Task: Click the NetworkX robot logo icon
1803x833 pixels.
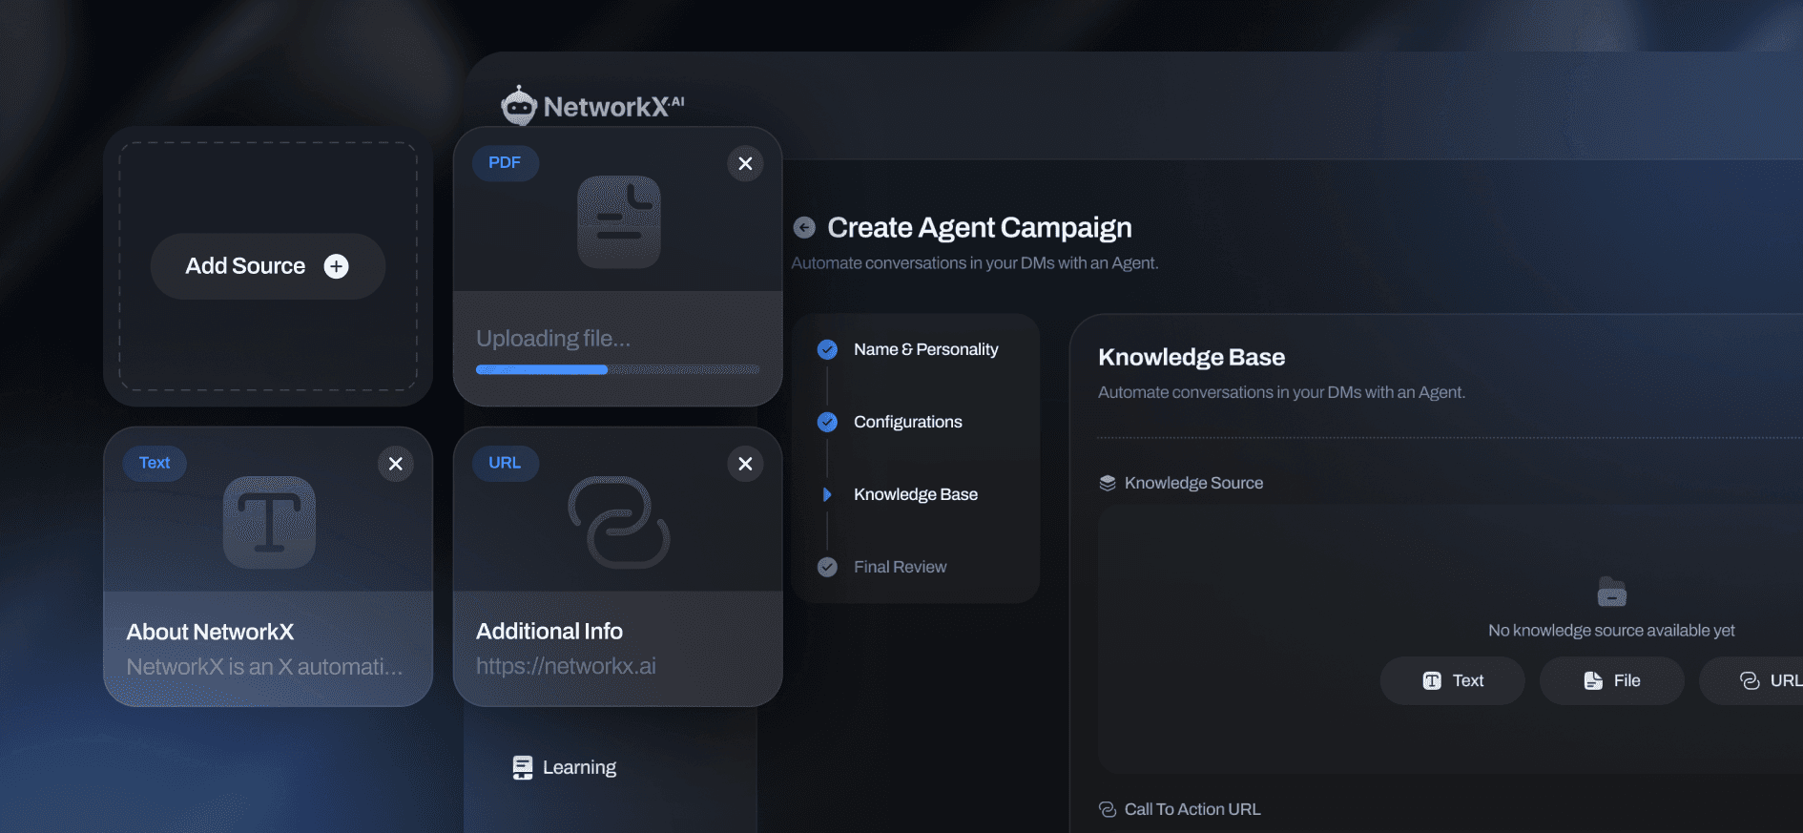Action: pos(519,106)
